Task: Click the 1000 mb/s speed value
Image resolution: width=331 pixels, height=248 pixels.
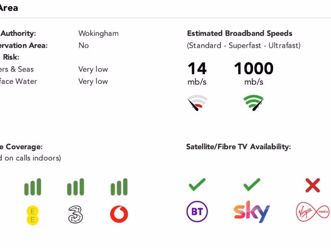Action: click(254, 69)
